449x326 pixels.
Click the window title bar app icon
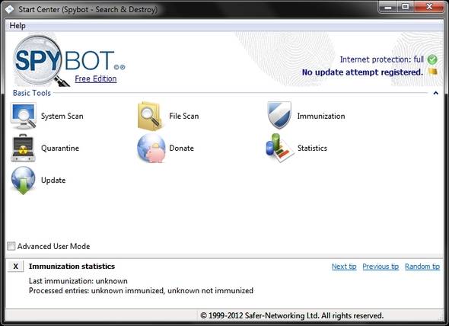[9, 9]
